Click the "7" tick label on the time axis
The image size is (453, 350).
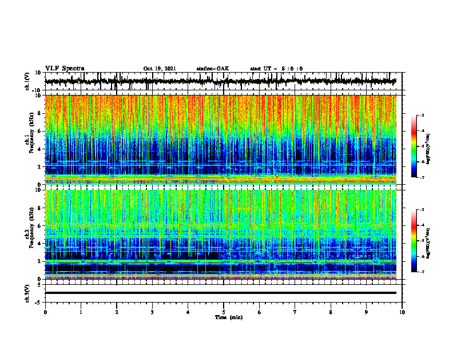(x=295, y=312)
